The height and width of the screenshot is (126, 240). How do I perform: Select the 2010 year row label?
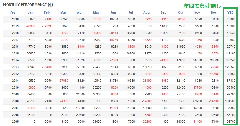click(15, 87)
